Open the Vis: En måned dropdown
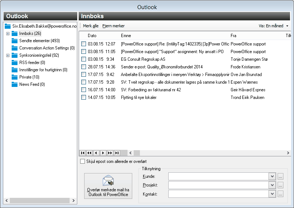This screenshot has width=294, height=208. (273, 26)
